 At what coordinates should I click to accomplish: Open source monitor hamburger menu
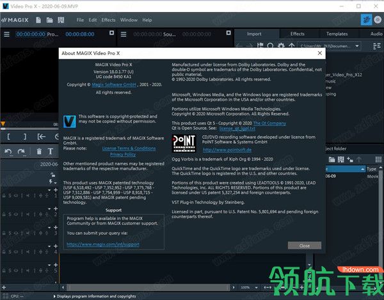[124, 35]
